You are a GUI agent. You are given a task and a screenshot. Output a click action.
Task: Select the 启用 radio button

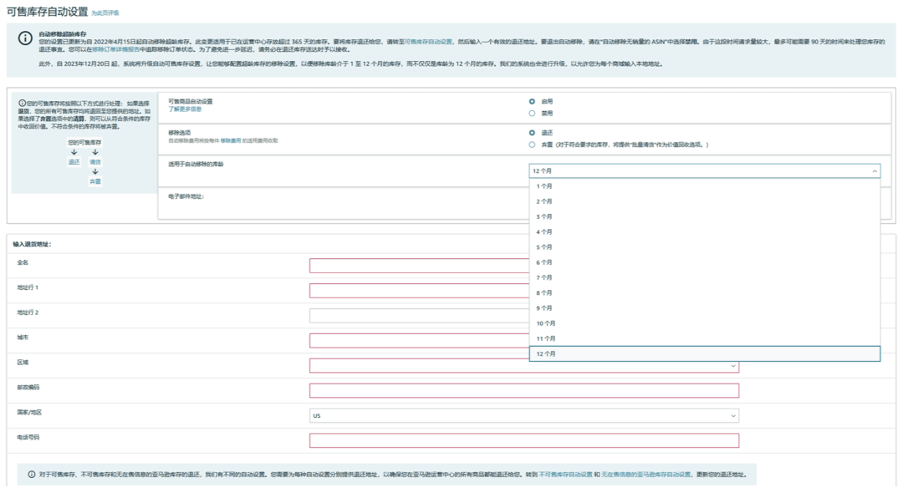(532, 102)
